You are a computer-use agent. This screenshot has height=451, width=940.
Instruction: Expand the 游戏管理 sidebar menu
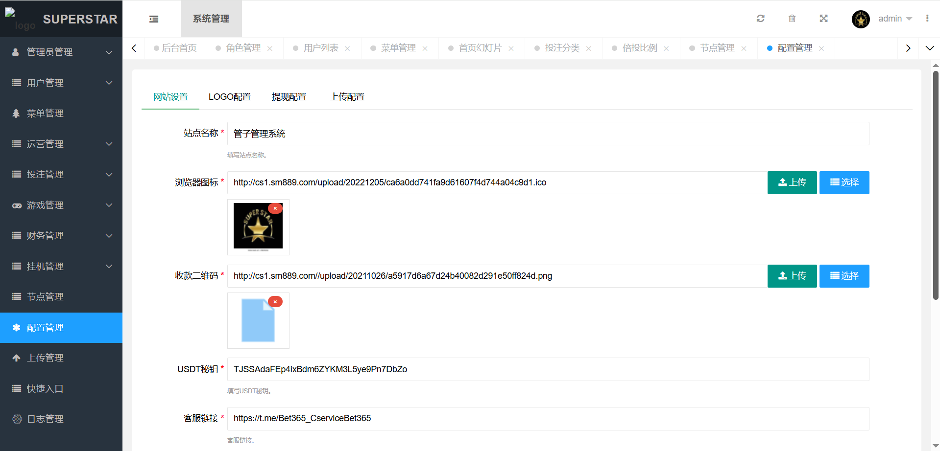pos(61,205)
